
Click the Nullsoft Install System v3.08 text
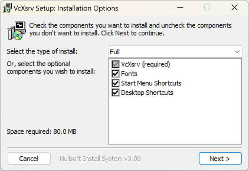click(100, 159)
